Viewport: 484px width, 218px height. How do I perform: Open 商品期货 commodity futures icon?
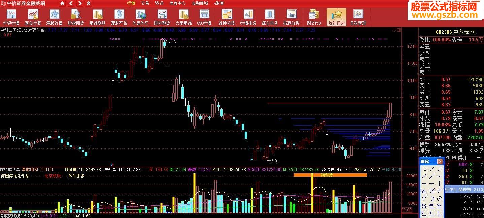97,17
